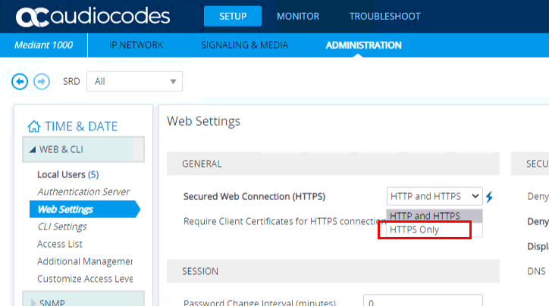
Task: Open SIGNALING & MEDIA menu
Action: [x=244, y=45]
